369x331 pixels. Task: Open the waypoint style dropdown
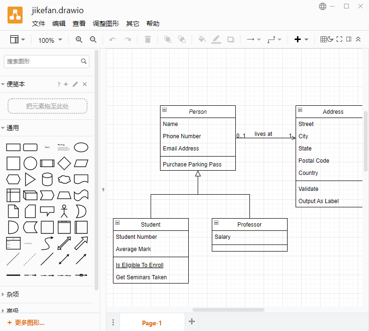pyautogui.click(x=274, y=39)
